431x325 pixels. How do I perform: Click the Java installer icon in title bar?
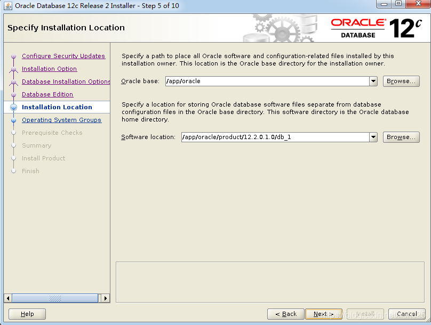tap(8, 6)
